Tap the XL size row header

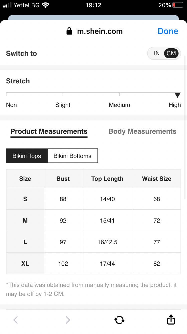click(x=25, y=263)
